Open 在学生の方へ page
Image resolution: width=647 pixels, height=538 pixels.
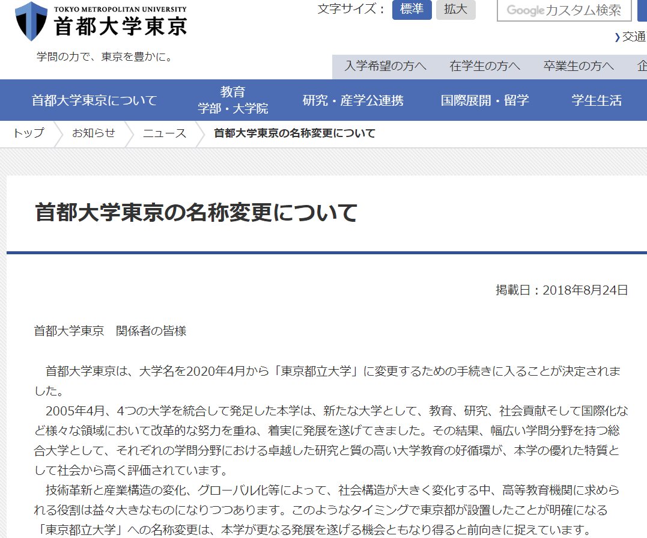coord(484,66)
